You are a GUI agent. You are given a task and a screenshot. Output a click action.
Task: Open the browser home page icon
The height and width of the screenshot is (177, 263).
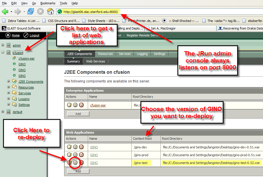(x=50, y=12)
